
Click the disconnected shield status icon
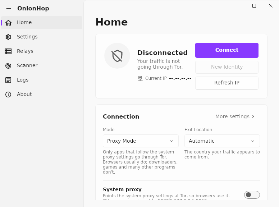117,56
